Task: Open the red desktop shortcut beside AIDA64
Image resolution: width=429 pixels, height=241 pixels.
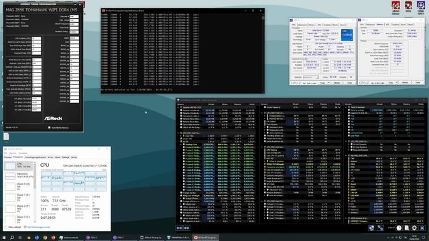Action: pos(408,6)
